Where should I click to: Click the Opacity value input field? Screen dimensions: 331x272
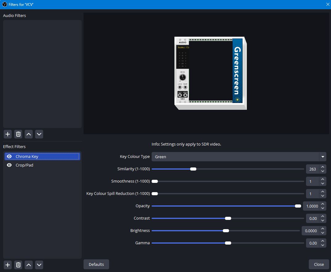[x=311, y=206]
